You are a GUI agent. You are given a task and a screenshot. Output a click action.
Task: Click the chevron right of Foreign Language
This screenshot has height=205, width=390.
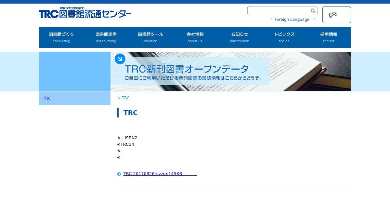click(x=315, y=20)
